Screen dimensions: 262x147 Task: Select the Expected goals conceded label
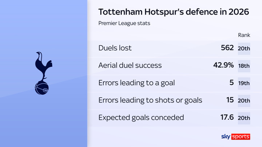(141, 118)
